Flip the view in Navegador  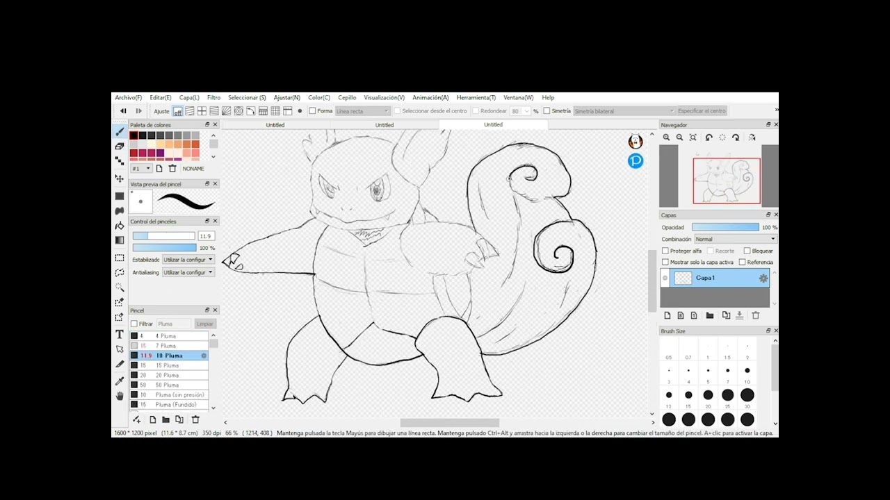[752, 137]
